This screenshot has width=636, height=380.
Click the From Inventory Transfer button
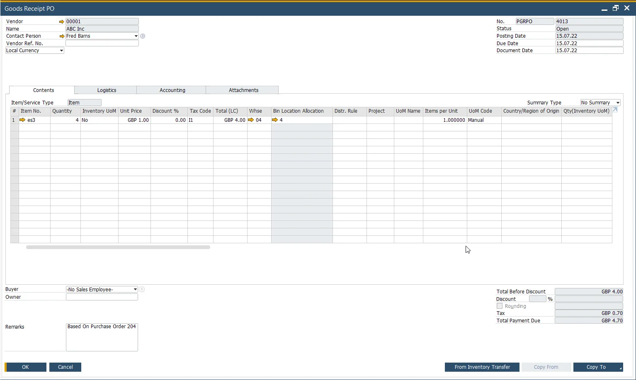(482, 367)
